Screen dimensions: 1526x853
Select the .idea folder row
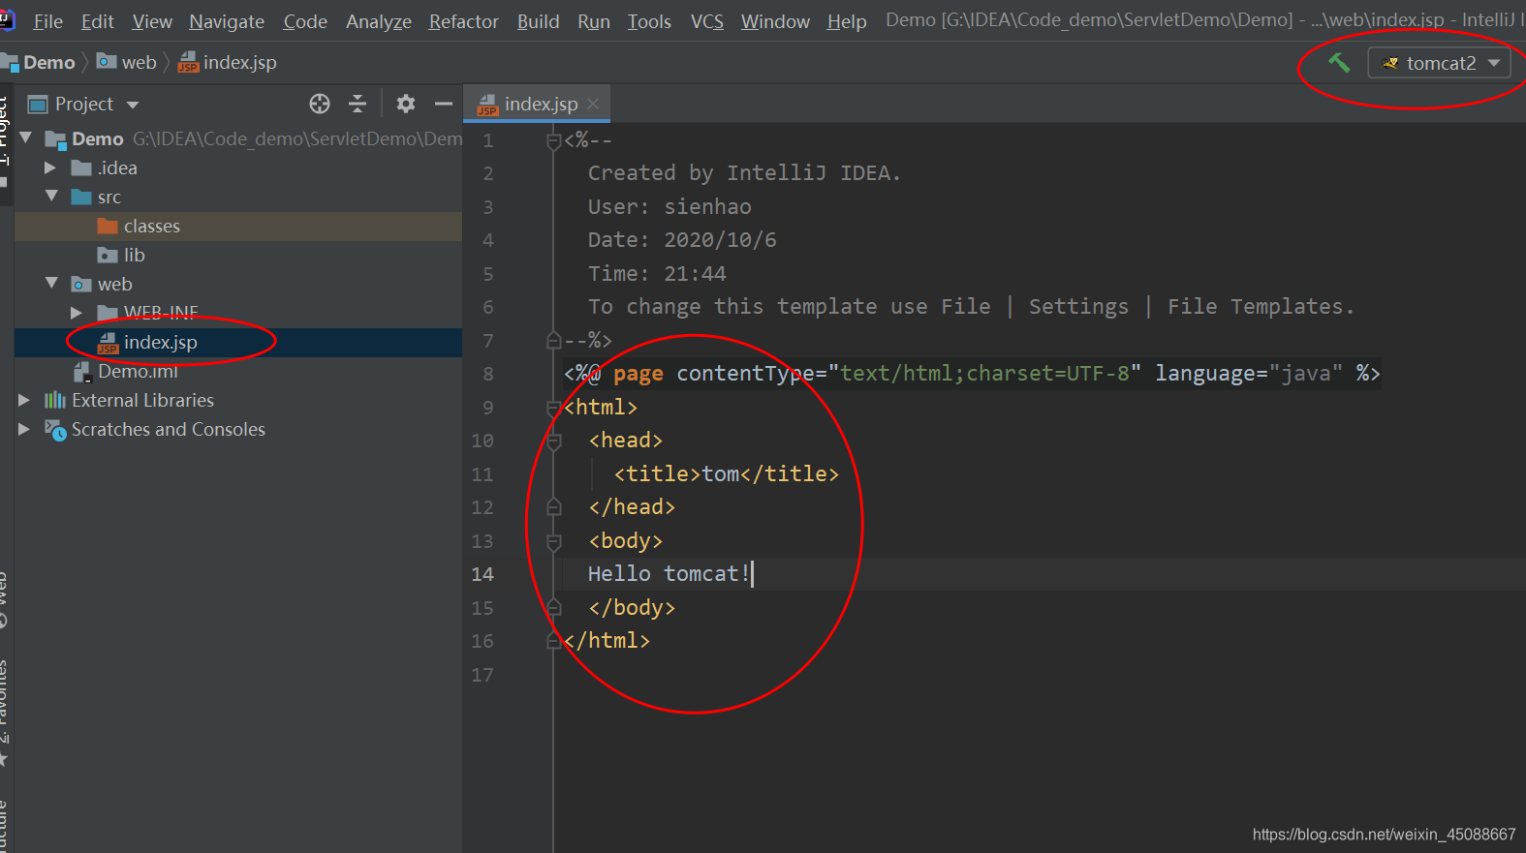click(238, 168)
